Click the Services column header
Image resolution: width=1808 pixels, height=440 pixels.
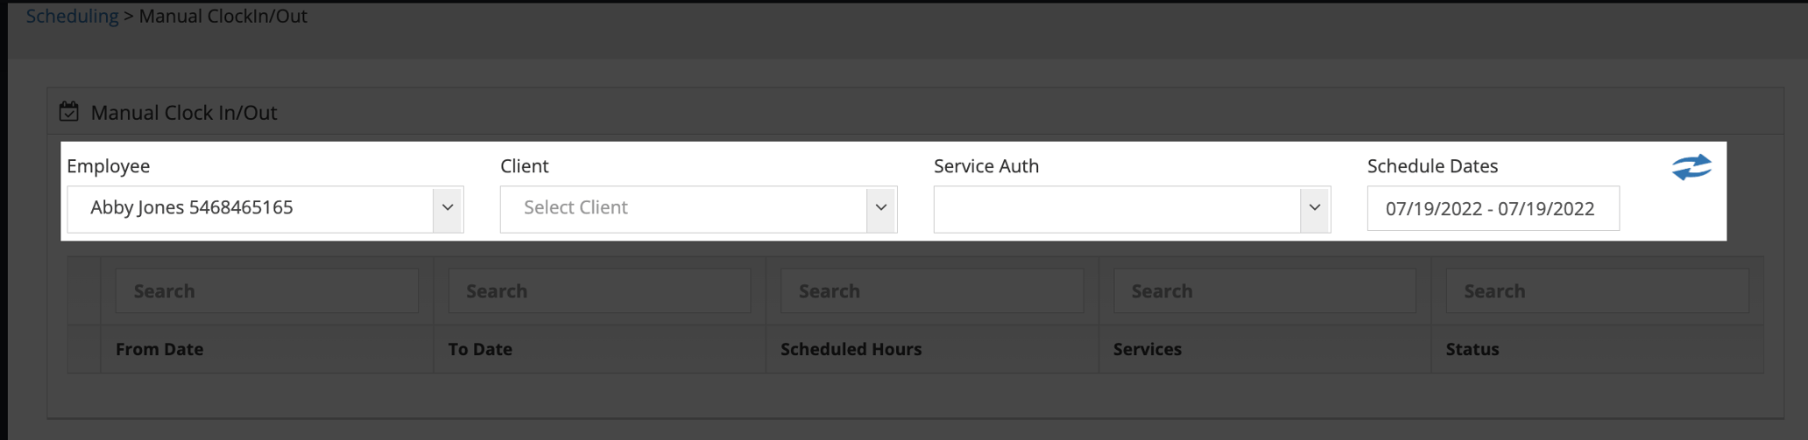tap(1147, 349)
